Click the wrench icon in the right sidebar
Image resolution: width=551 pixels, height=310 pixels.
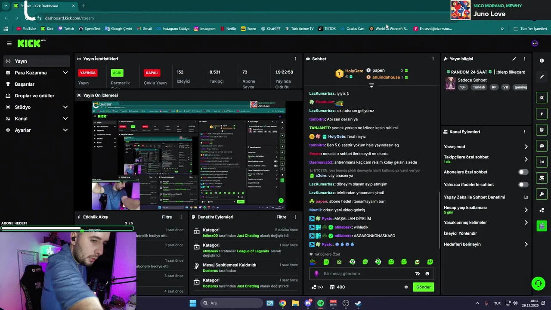pyautogui.click(x=542, y=194)
